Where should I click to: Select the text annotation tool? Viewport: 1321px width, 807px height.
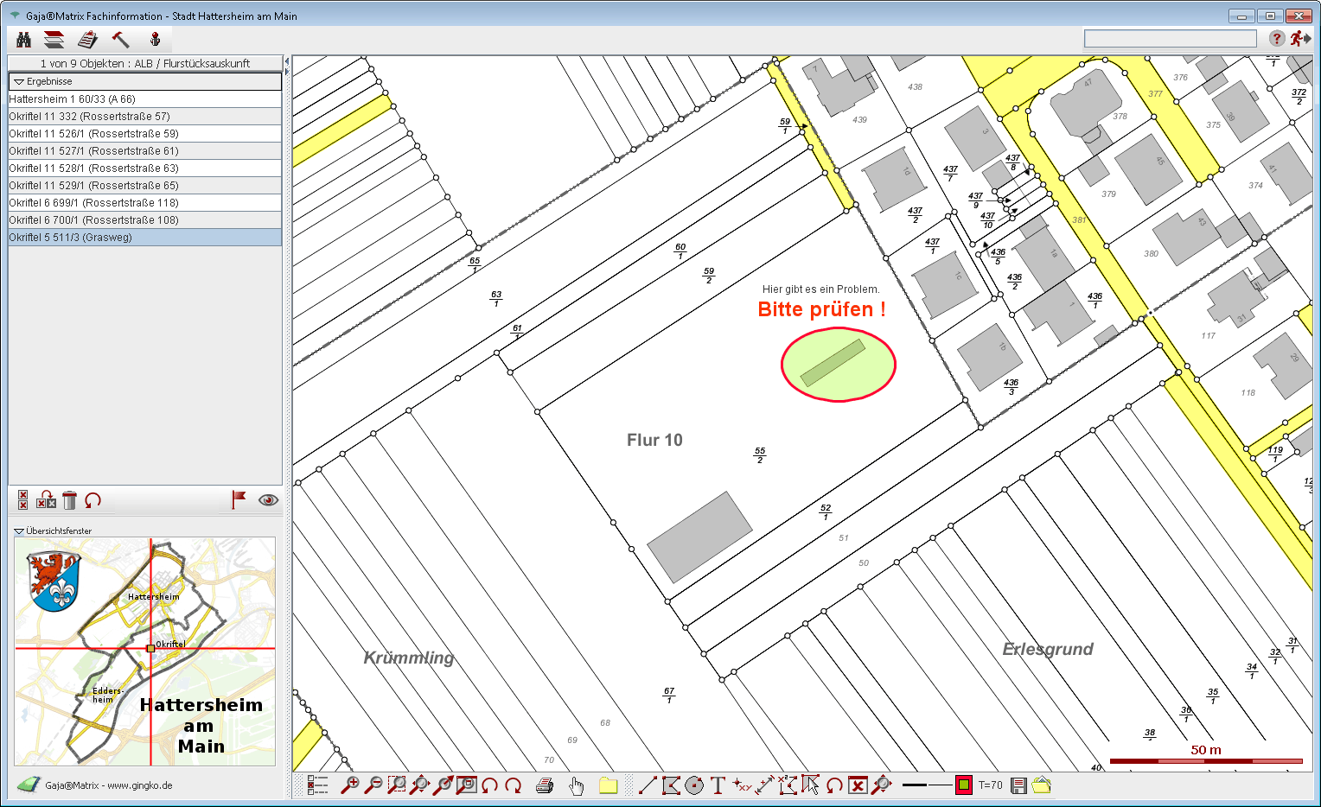718,785
